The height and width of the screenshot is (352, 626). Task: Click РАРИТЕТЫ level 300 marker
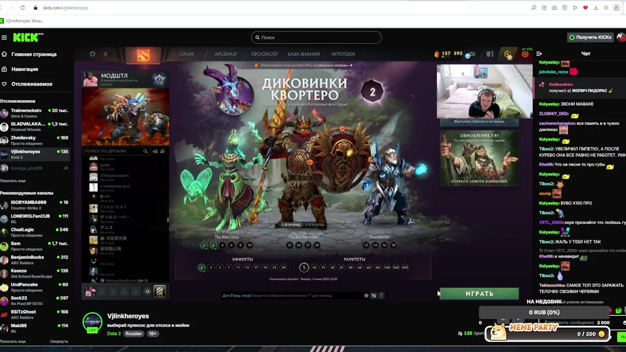[405, 267]
